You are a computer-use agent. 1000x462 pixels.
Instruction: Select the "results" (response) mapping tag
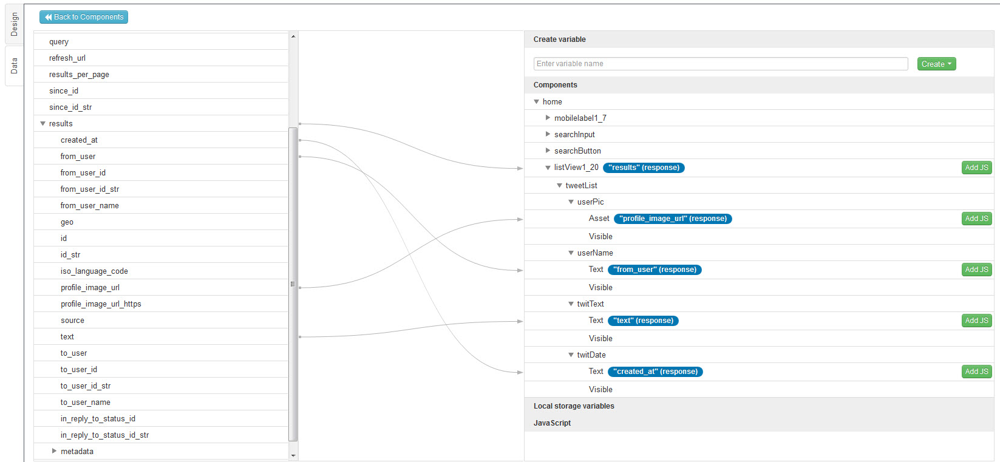point(644,168)
